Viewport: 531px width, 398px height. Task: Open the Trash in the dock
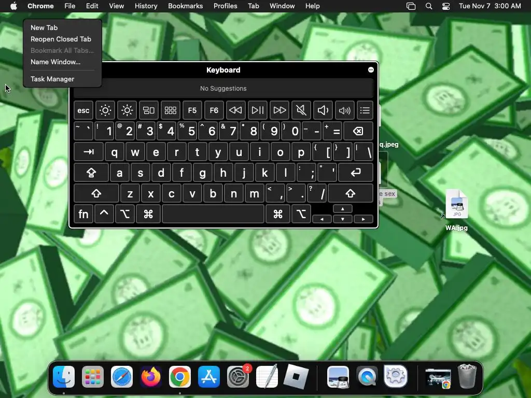point(467,376)
